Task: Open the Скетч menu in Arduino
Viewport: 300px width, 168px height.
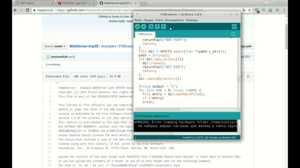Action: pos(159,20)
